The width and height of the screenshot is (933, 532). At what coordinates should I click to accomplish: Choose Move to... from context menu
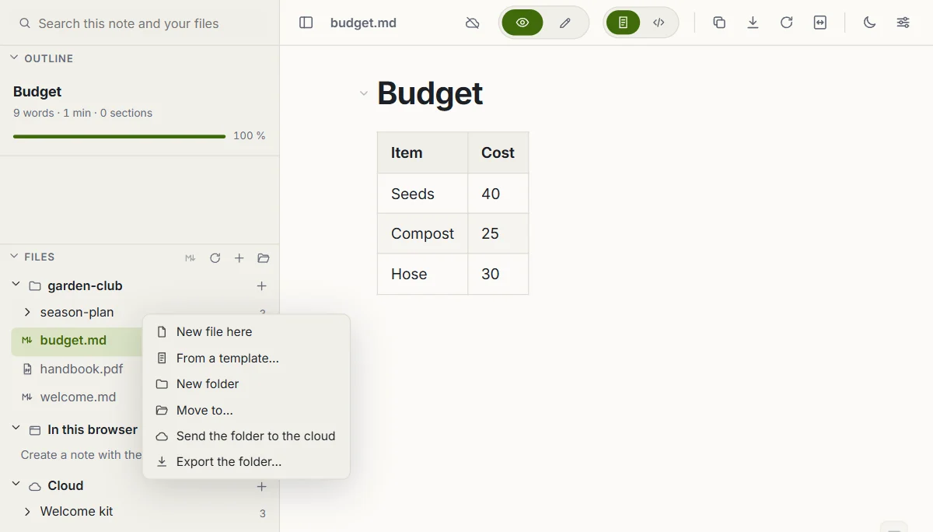tap(246, 410)
